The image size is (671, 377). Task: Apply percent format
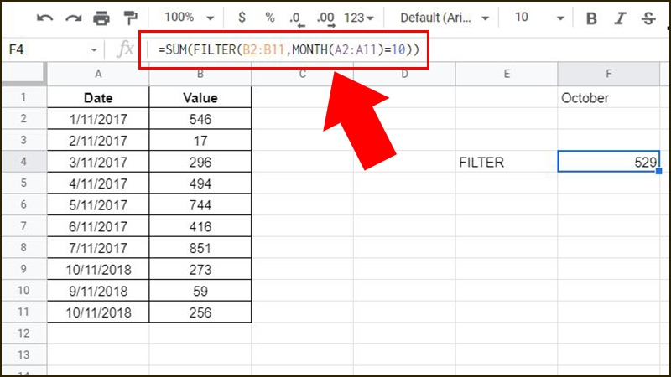(269, 18)
